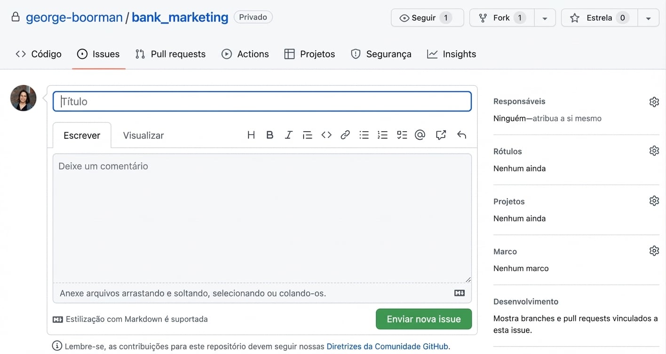666x354 pixels.
Task: Open the Actions tab
Action: pyautogui.click(x=245, y=54)
